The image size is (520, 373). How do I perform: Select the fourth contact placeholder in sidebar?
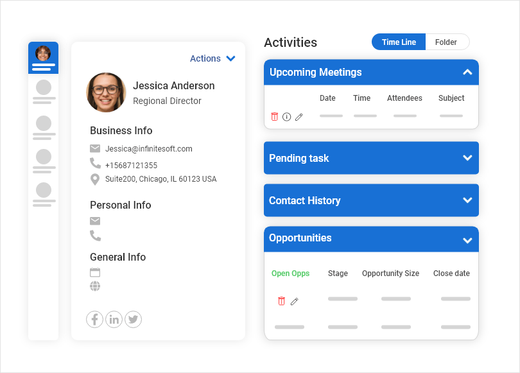pyautogui.click(x=44, y=161)
